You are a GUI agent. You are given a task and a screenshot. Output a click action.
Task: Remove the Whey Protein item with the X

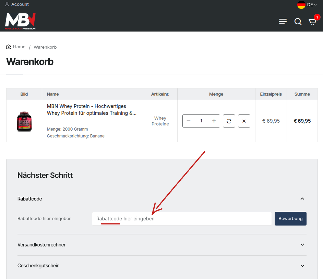click(x=244, y=121)
